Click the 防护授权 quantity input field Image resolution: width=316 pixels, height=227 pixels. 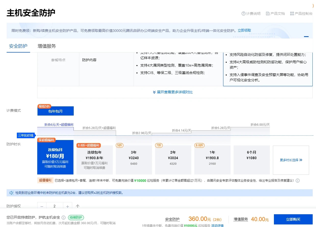(55, 206)
